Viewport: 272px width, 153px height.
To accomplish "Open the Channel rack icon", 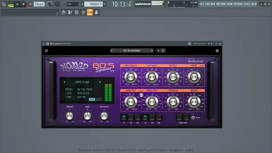I will [76, 12].
